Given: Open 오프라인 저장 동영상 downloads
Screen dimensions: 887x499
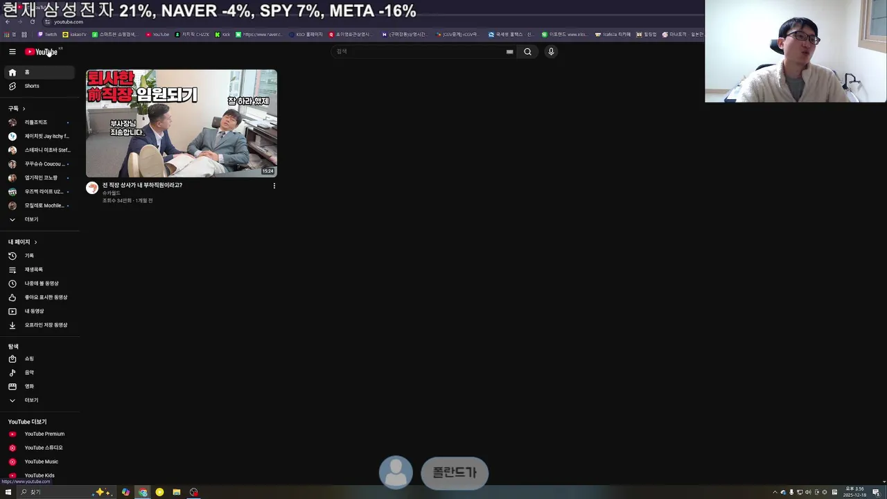Looking at the screenshot, I should point(39,325).
